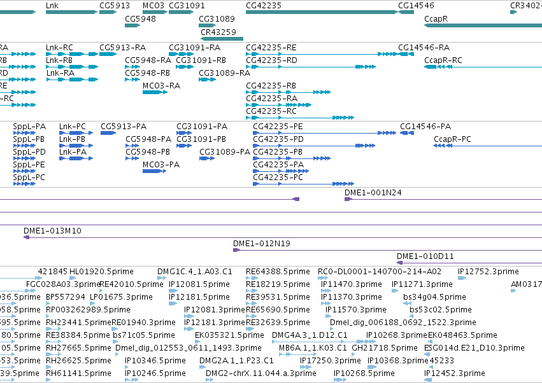Select transcript Lnk-RA
The image size is (542, 383).
[61, 73]
